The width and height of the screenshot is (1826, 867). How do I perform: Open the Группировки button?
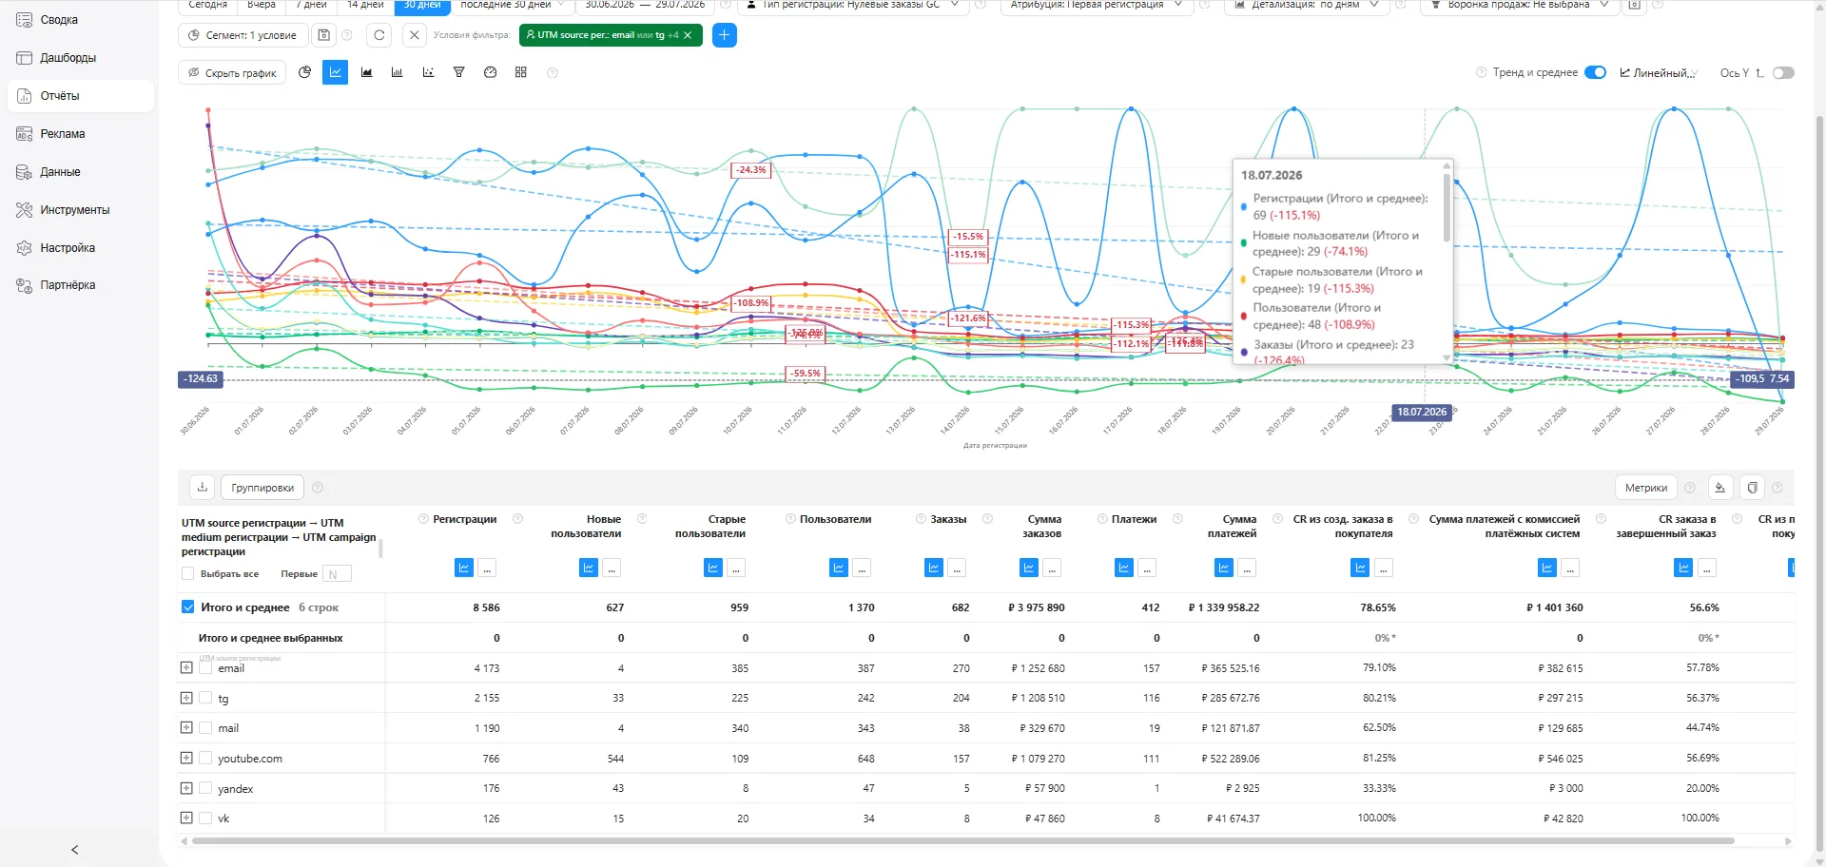point(262,488)
